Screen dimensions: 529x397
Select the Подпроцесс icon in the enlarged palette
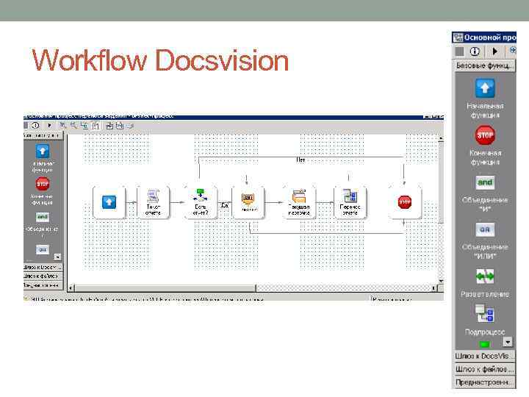(485, 314)
